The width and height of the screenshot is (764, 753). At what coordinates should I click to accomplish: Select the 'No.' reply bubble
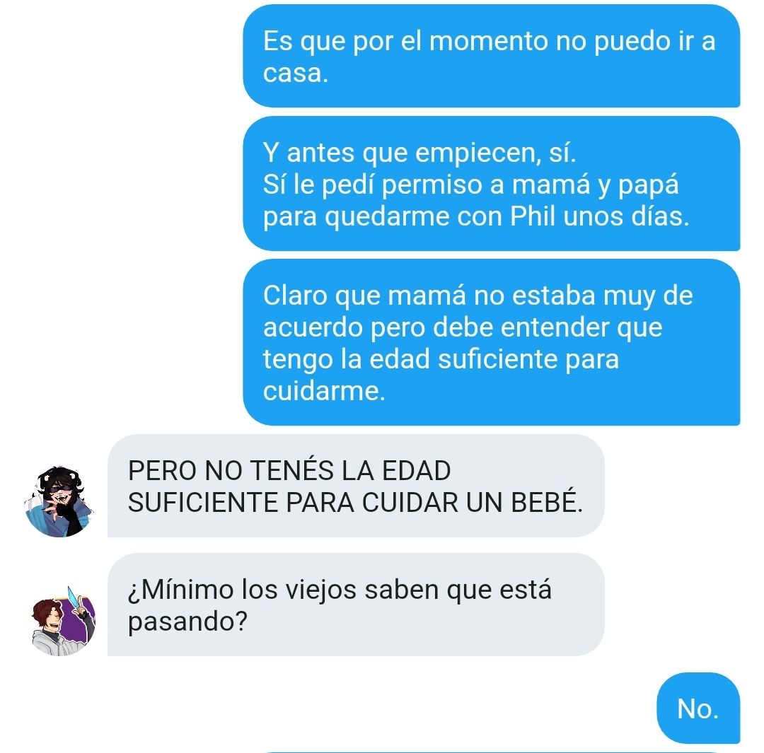tap(698, 708)
